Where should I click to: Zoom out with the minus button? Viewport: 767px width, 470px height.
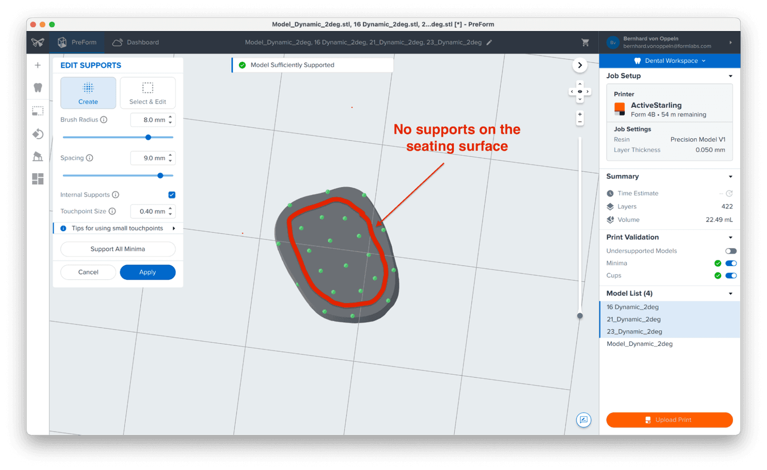point(579,122)
